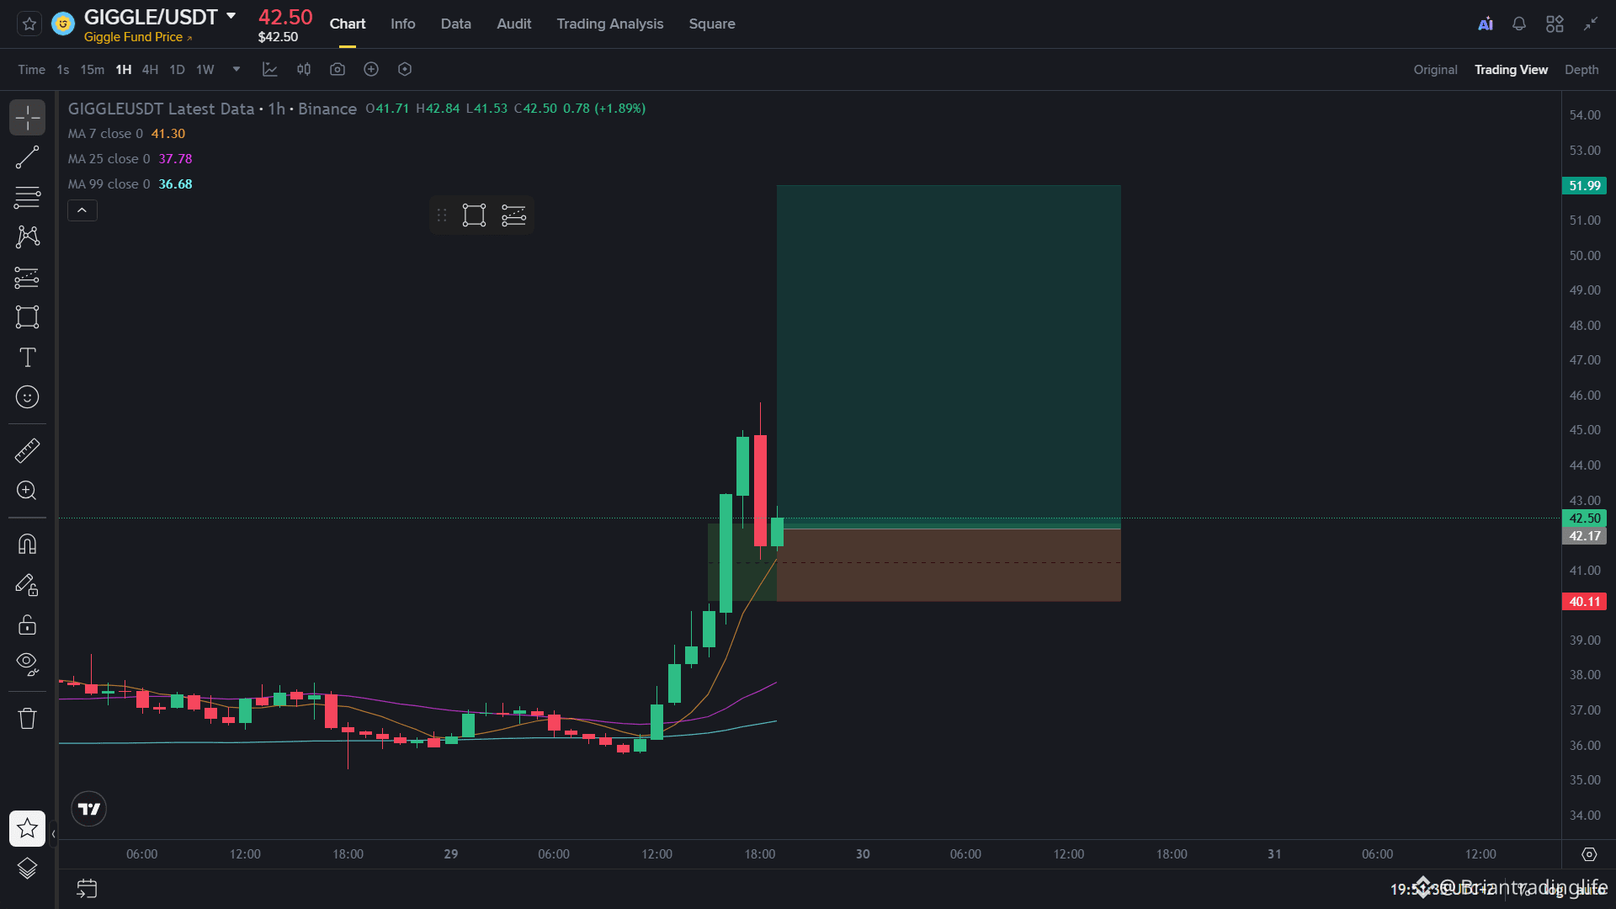Open the hexagon settings icon in the top toolbar
This screenshot has width=1616, height=909.
405,70
